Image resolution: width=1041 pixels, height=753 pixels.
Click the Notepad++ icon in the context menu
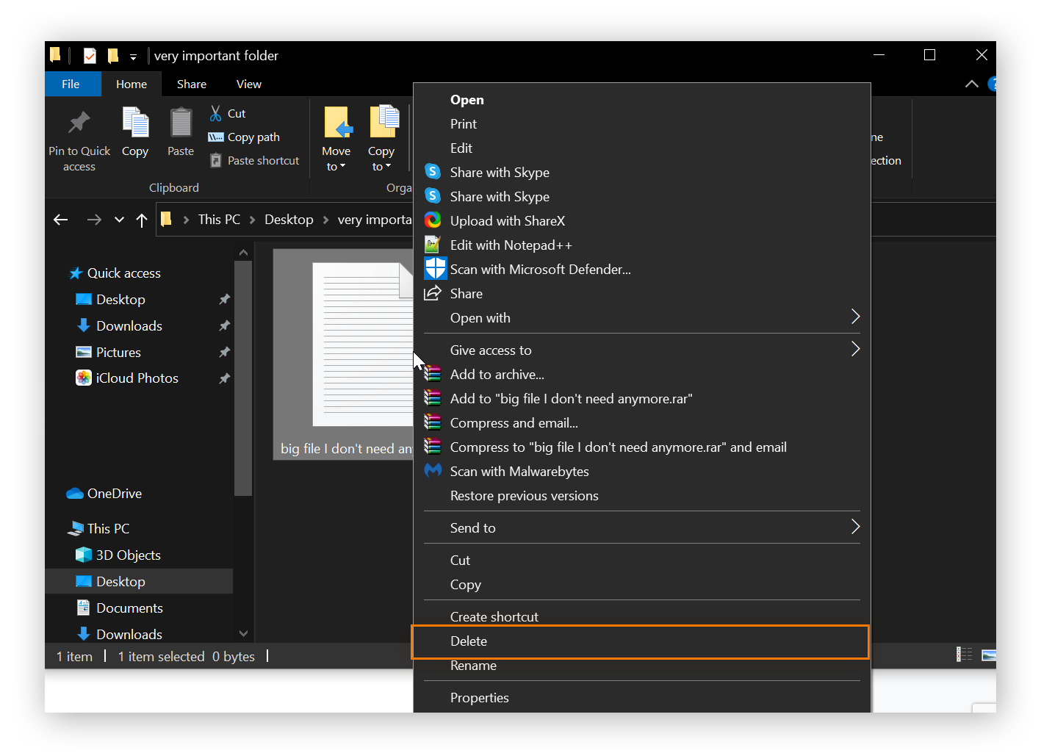click(x=434, y=244)
